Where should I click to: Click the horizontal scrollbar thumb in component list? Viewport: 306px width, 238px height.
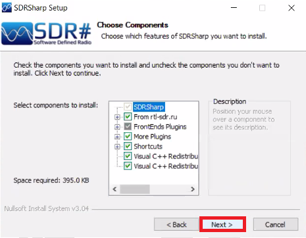point(135,189)
